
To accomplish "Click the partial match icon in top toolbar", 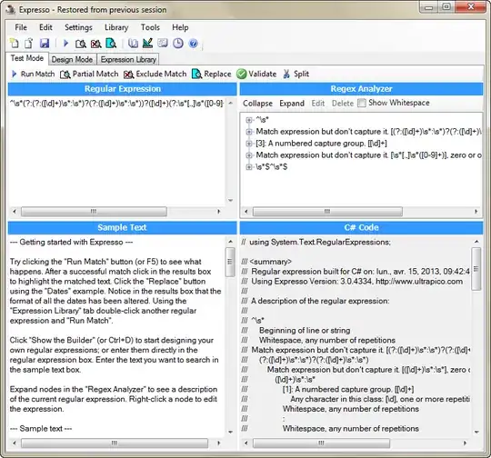I will tap(81, 44).
